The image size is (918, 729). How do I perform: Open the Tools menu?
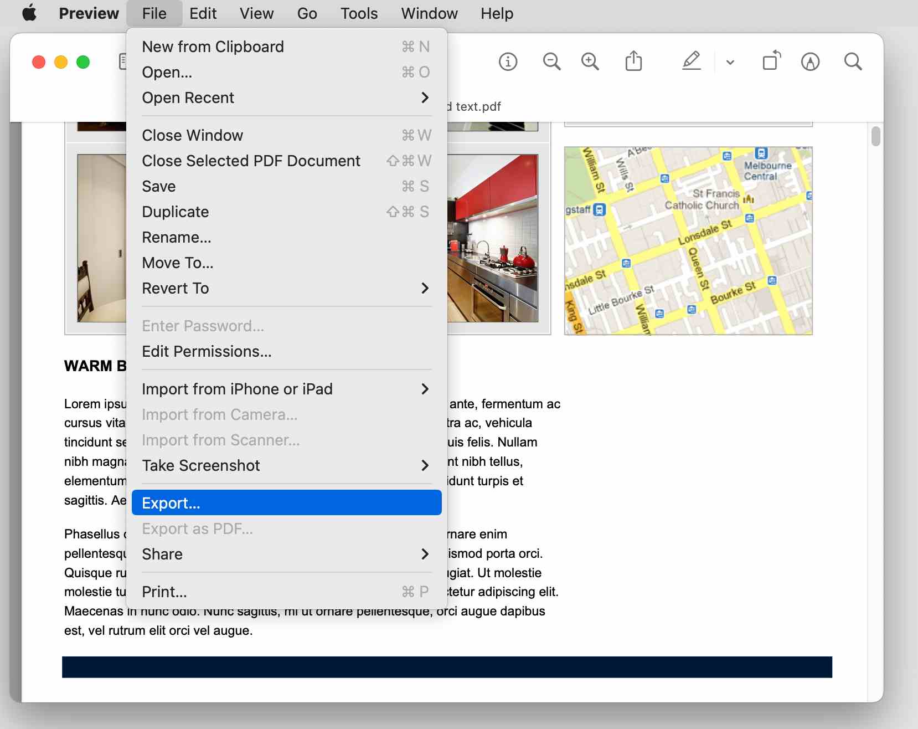click(x=359, y=13)
